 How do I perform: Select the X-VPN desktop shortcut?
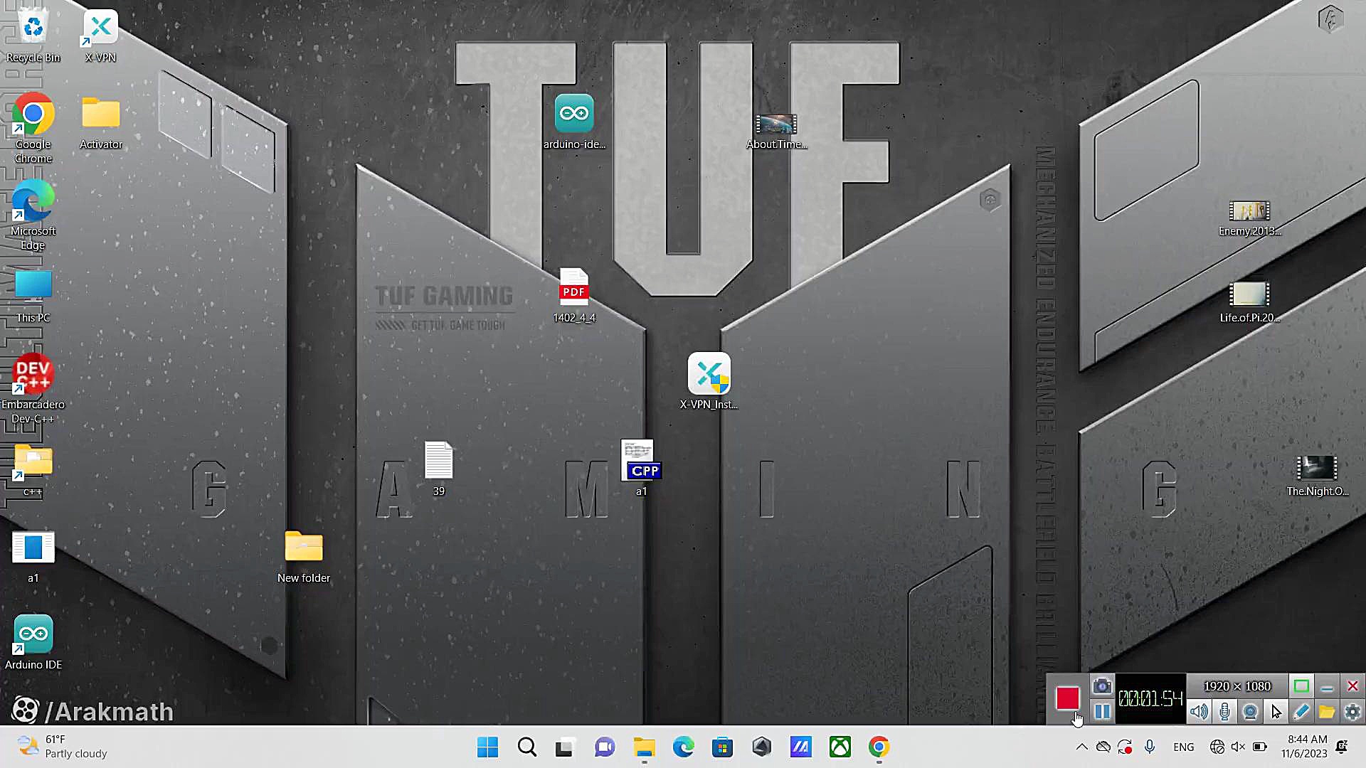tap(100, 36)
